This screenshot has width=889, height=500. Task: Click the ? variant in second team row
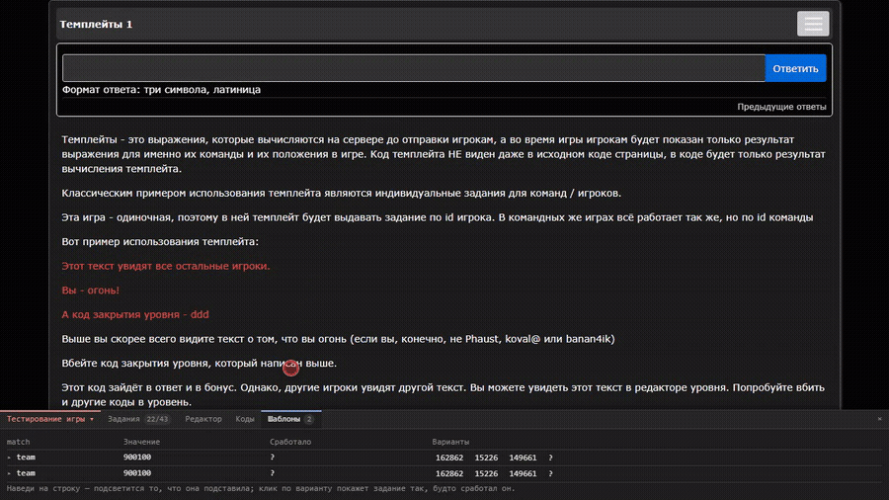(x=550, y=473)
